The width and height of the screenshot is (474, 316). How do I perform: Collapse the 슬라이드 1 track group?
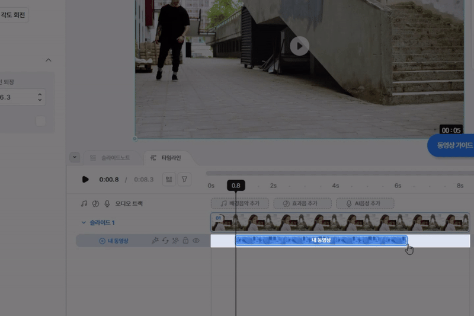tap(84, 222)
